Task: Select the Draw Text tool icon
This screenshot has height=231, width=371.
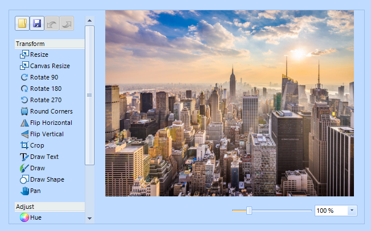Action: click(24, 157)
